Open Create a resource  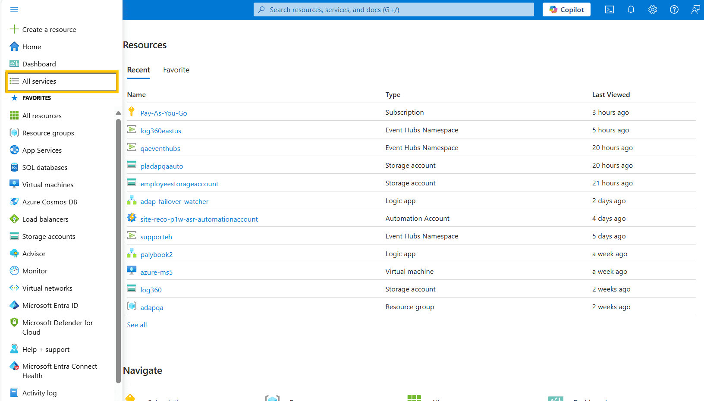(49, 29)
